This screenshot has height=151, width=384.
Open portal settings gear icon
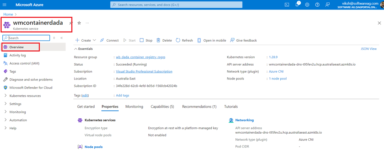click(307, 5)
